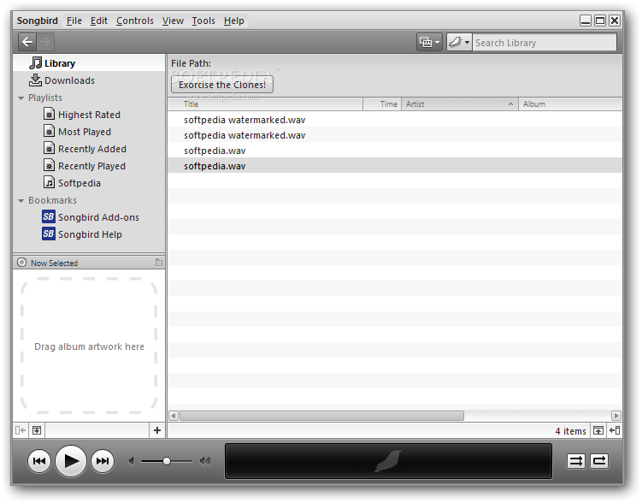The height and width of the screenshot is (503, 642).
Task: Open the media view switcher dropdown
Action: coord(429,42)
